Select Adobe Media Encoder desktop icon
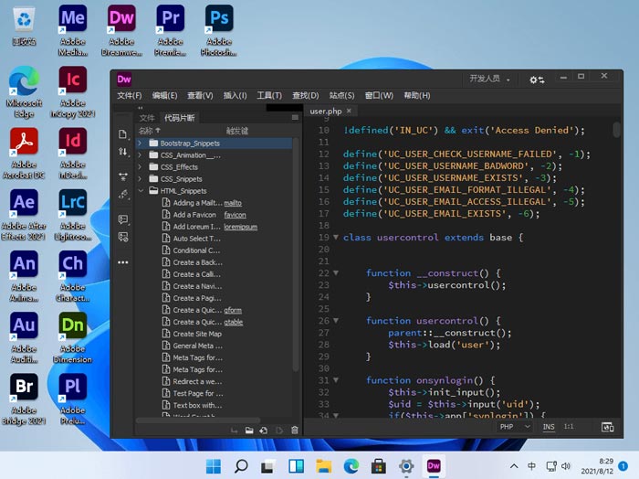Viewport: 639px width, 479px height. pyautogui.click(x=72, y=30)
